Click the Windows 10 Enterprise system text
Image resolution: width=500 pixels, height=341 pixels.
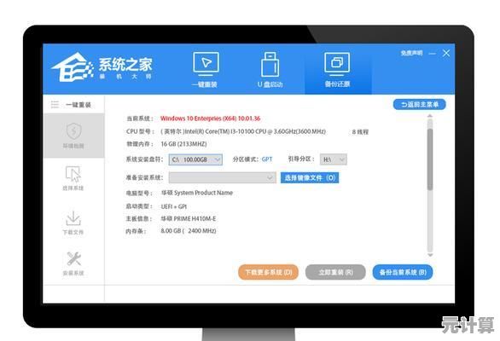point(210,118)
